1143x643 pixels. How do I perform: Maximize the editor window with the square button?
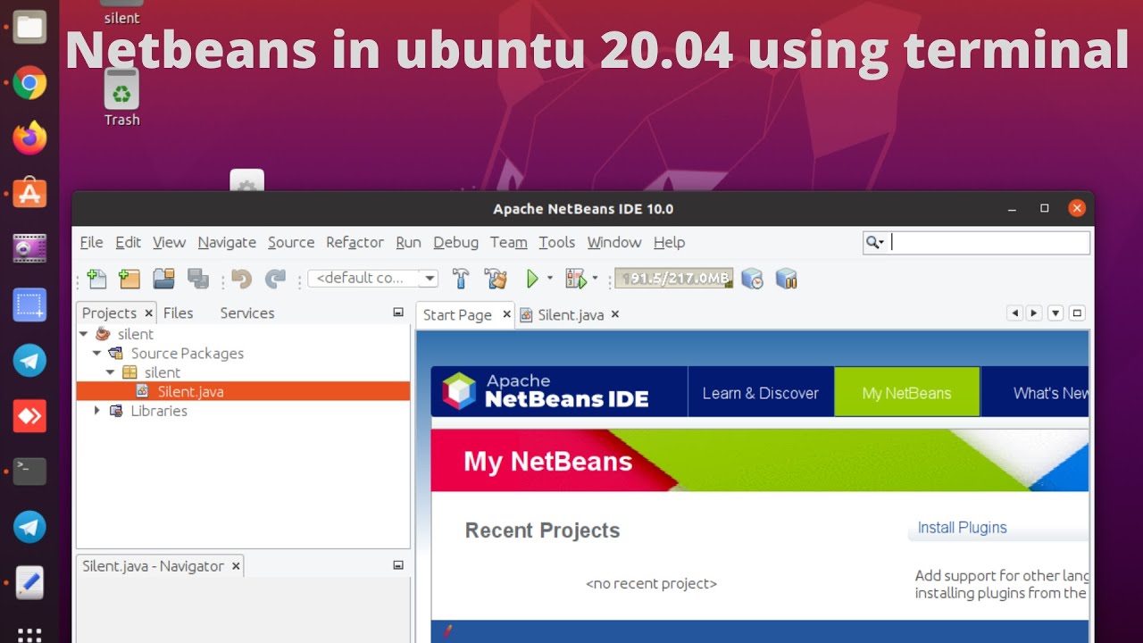click(x=1077, y=313)
